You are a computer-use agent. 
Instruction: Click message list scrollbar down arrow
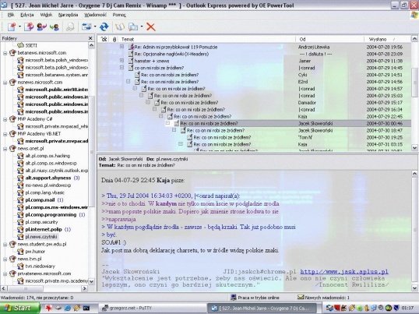coord(414,147)
